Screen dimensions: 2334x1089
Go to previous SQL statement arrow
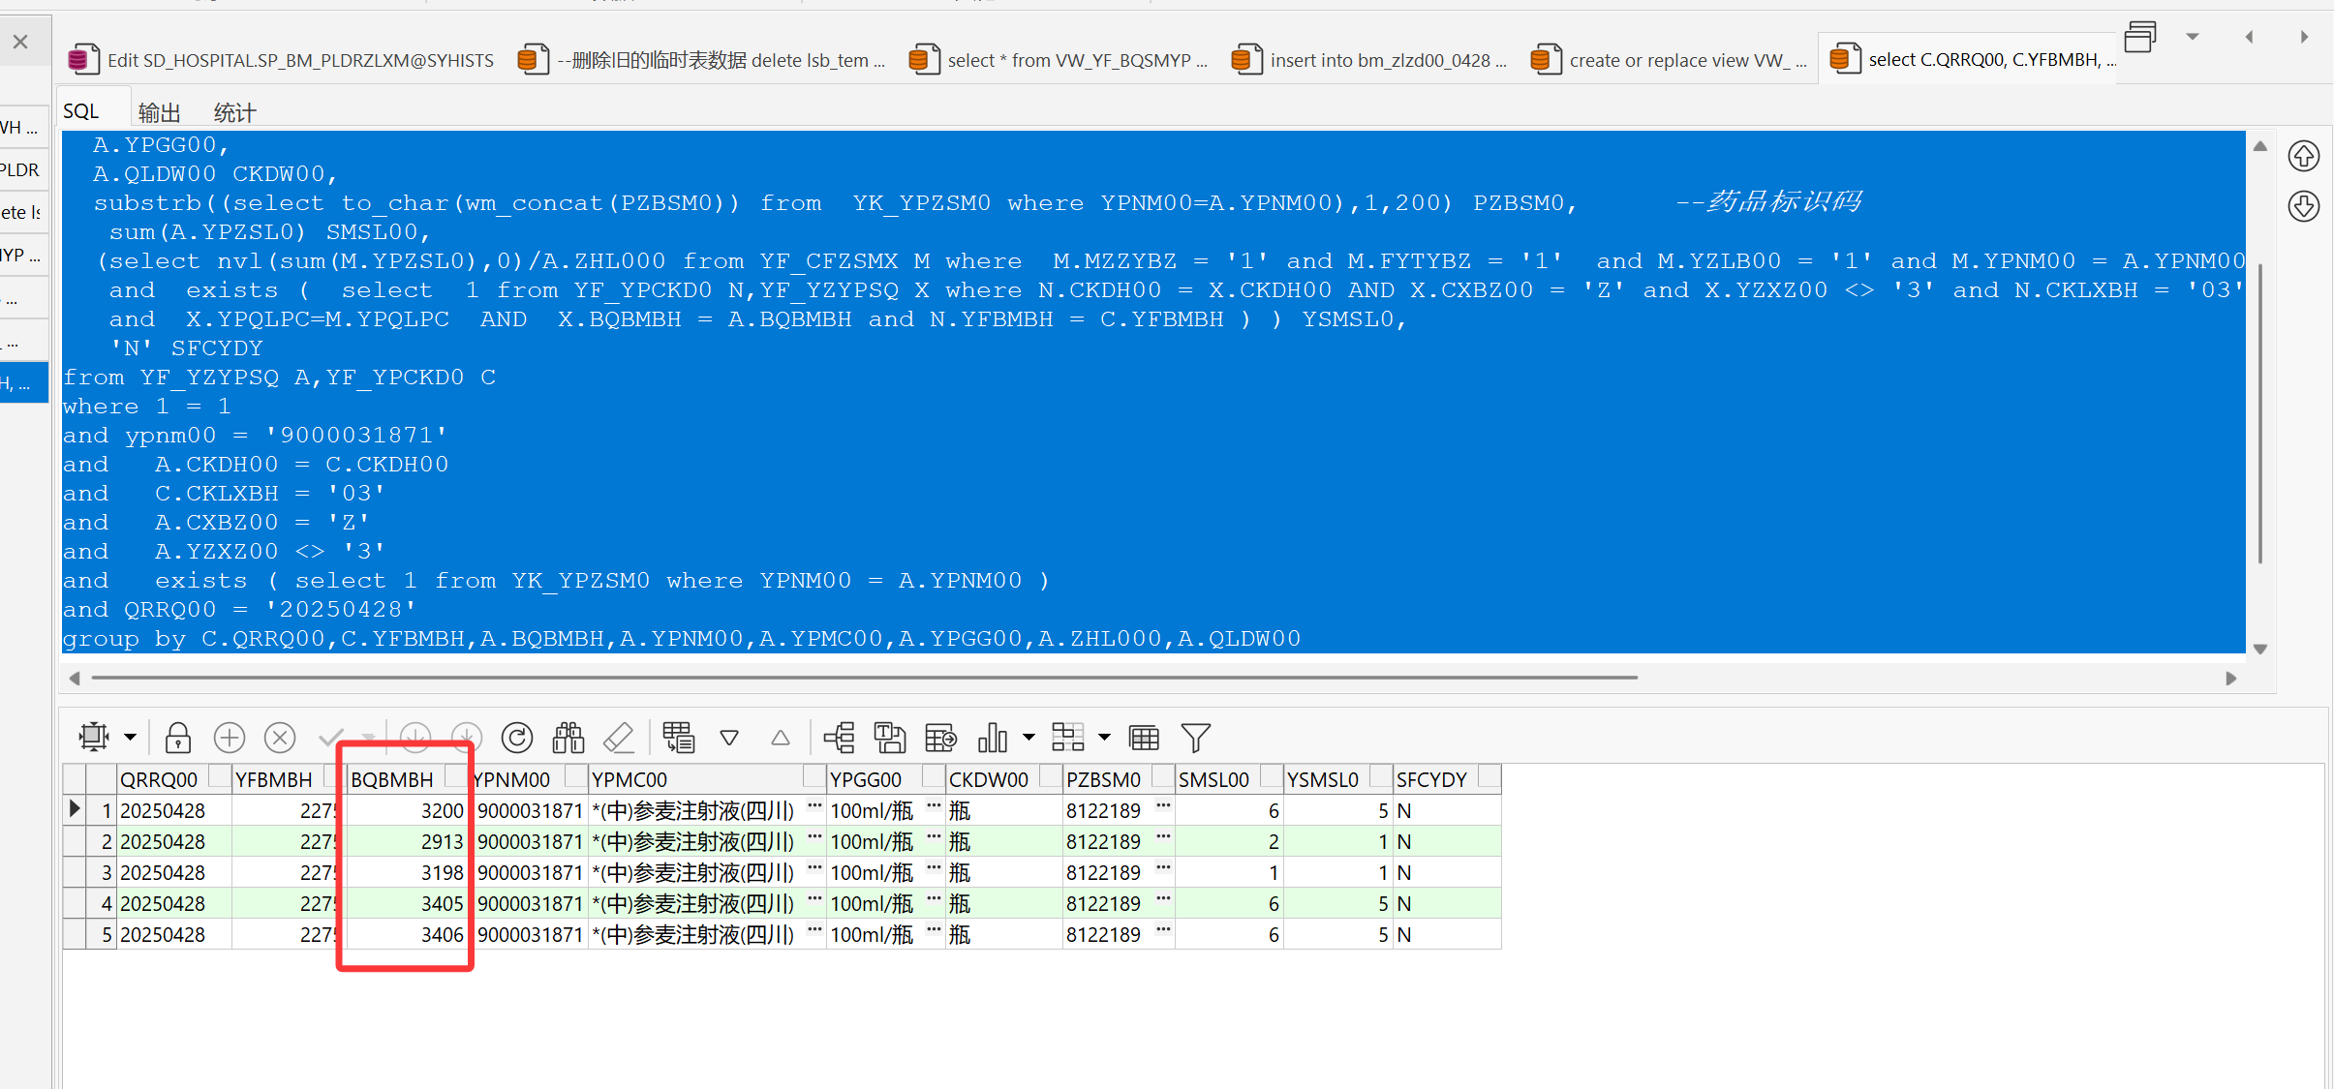(x=2303, y=156)
